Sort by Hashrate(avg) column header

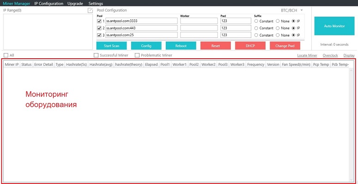pyautogui.click(x=101, y=64)
